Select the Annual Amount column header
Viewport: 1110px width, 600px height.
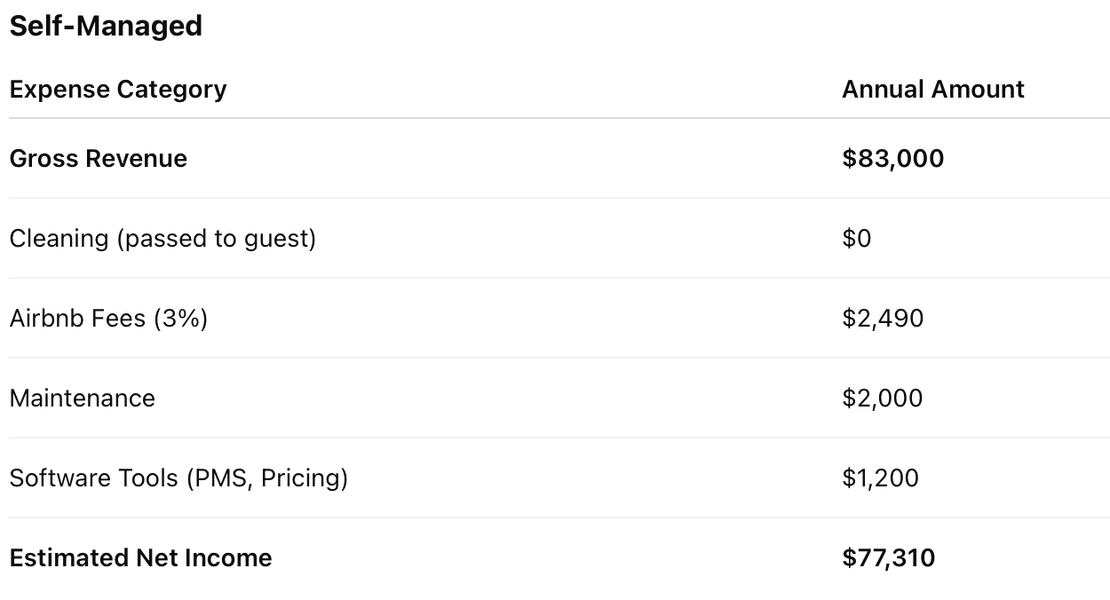[932, 90]
